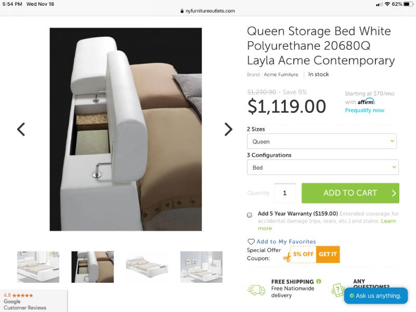Screen dimensions: 416x312
Task: Select the first bed thumbnail image
Action: pos(38,267)
